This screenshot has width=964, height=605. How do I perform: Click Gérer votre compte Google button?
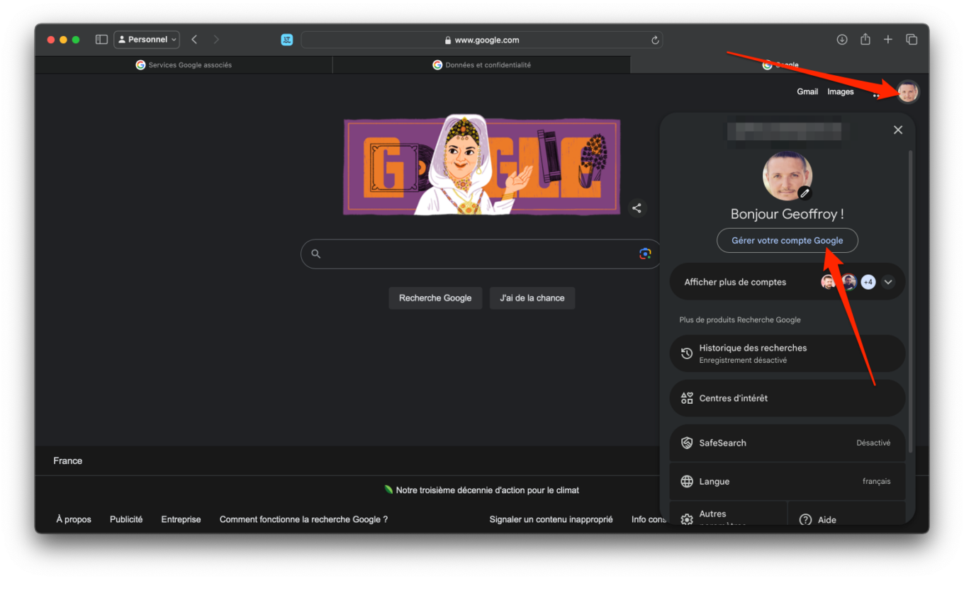(788, 241)
